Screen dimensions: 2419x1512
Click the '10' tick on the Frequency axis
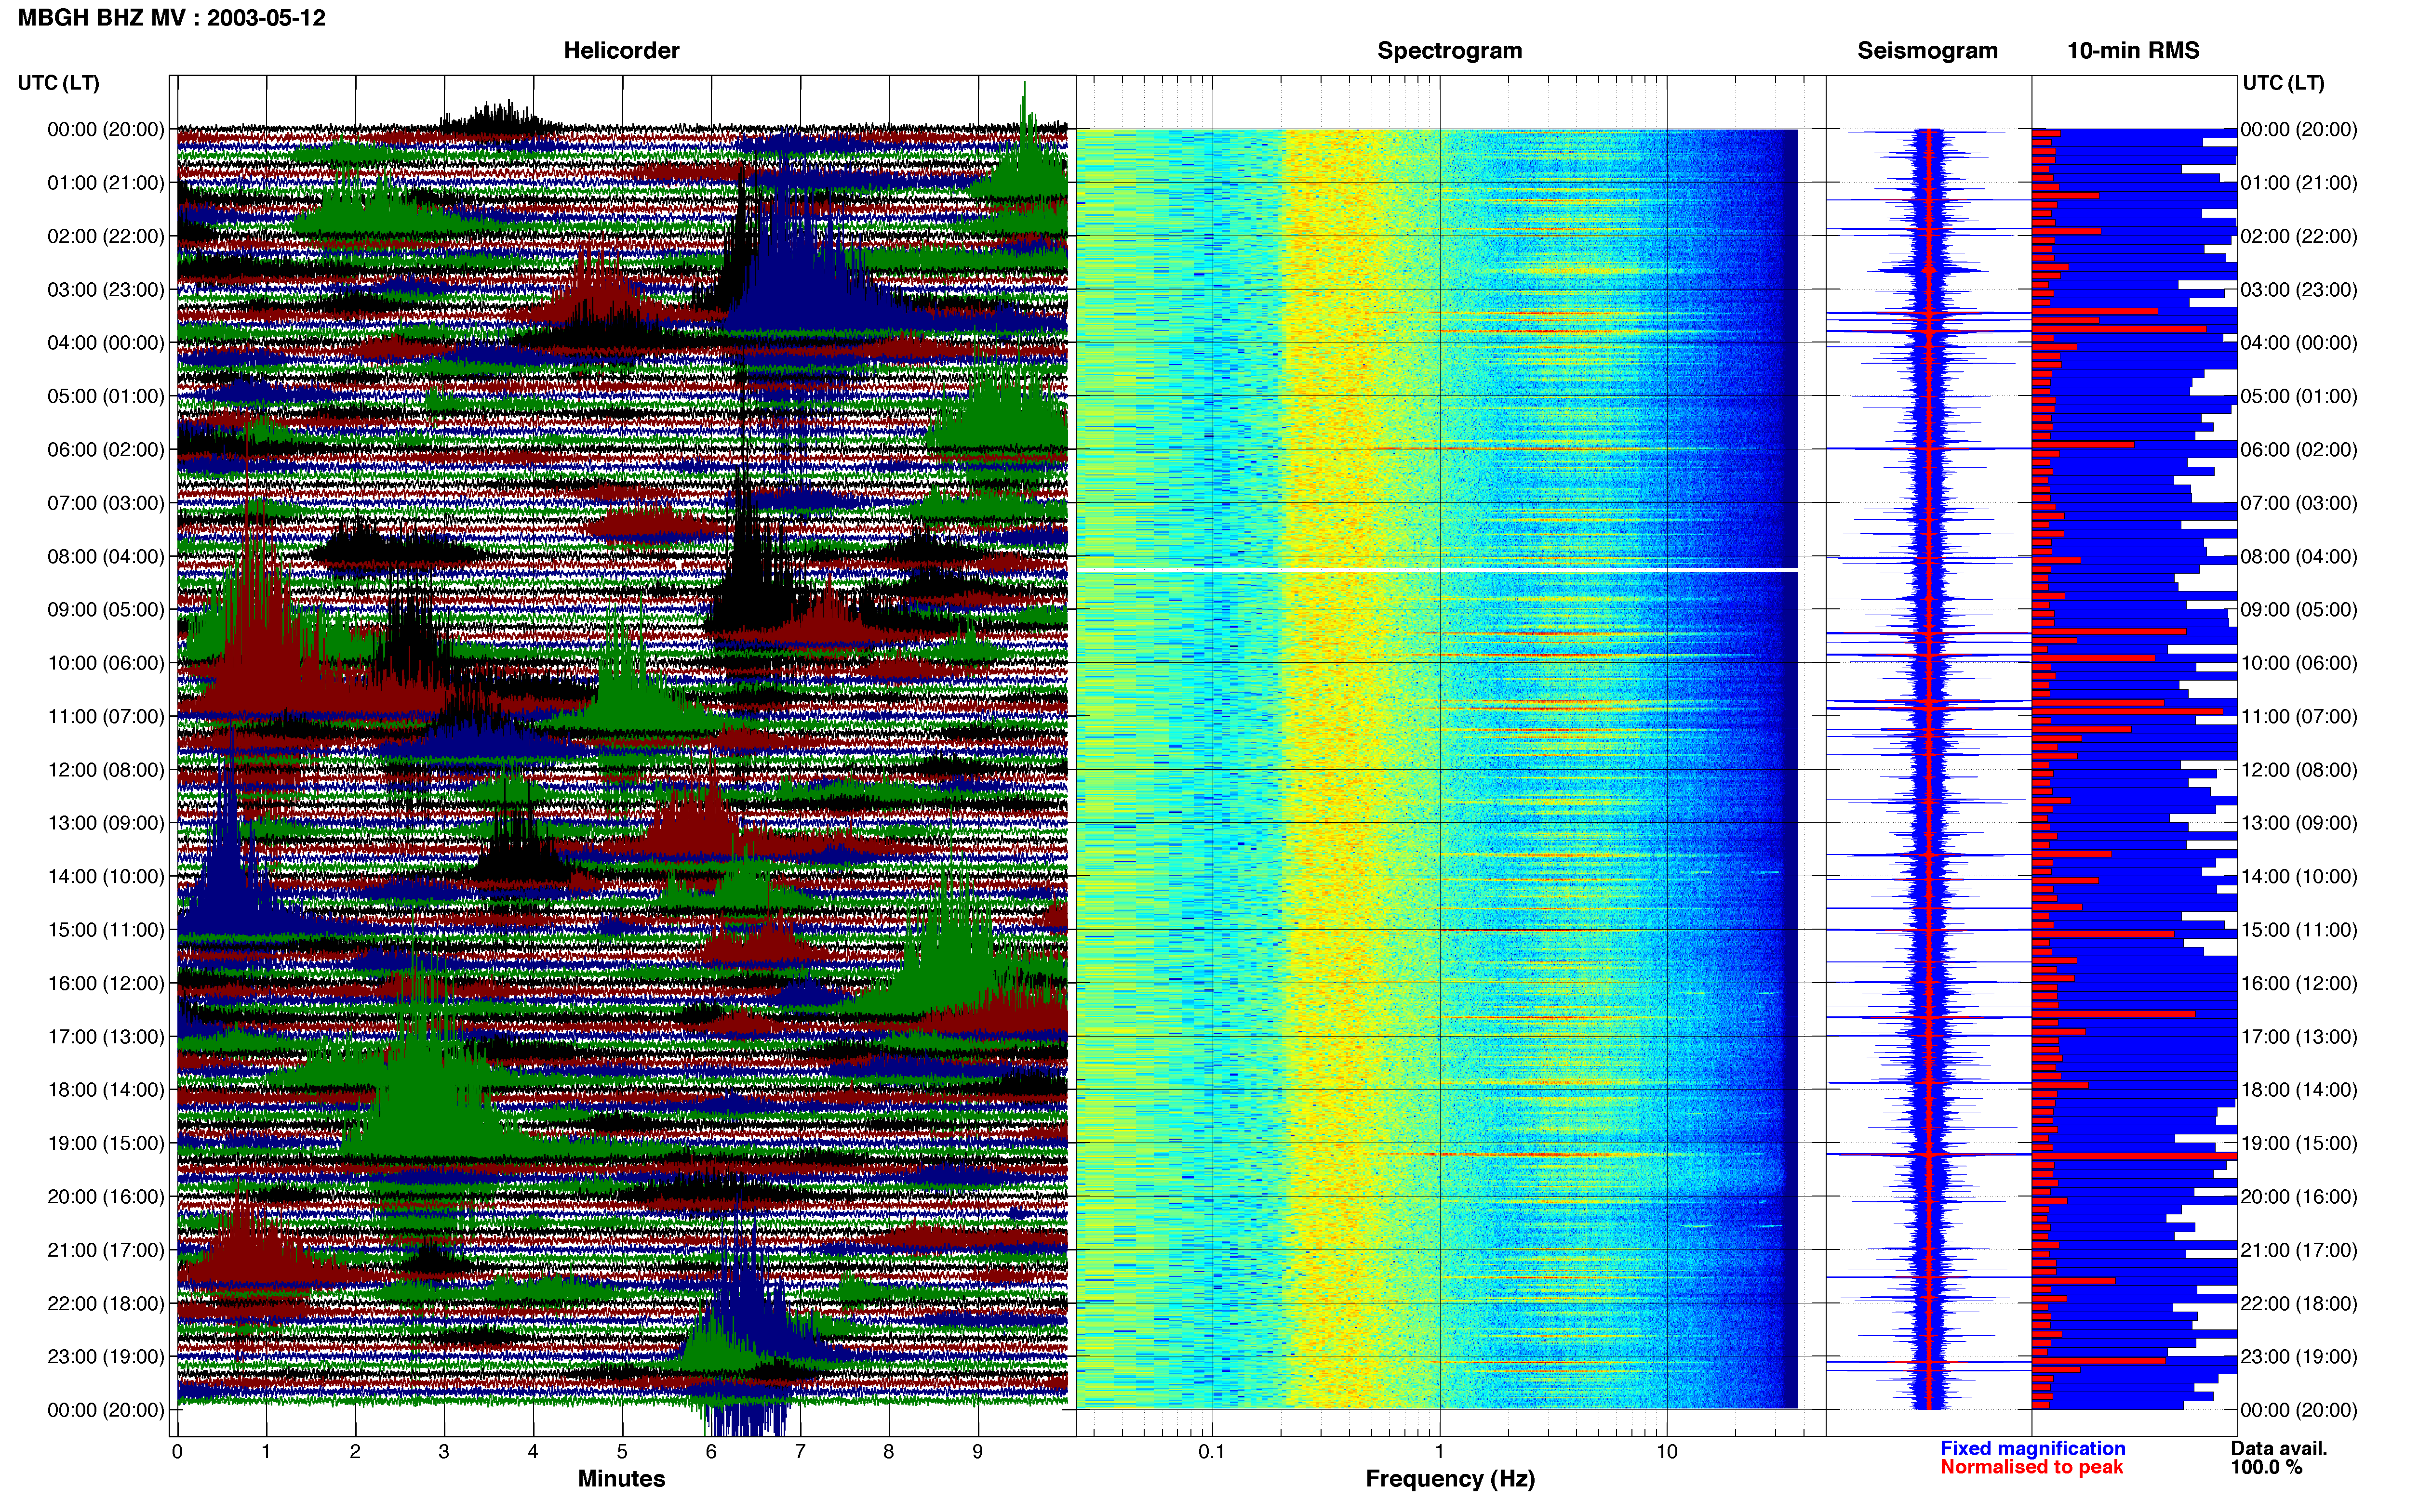pos(1667,1452)
